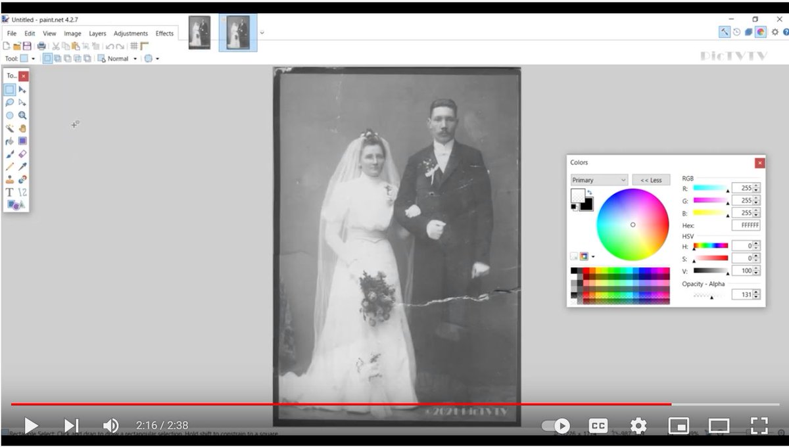789x447 pixels.
Task: Select the Color Picker eyedropper tool
Action: pyautogui.click(x=22, y=166)
